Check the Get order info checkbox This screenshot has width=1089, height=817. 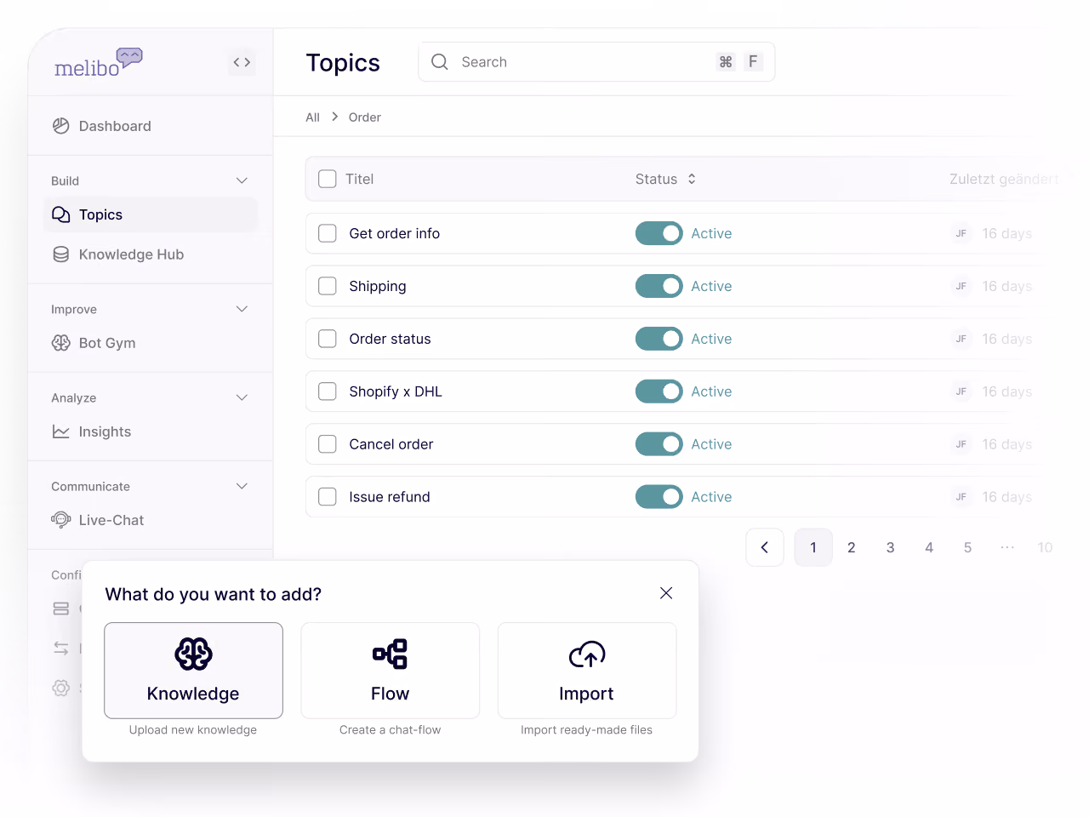coord(328,233)
